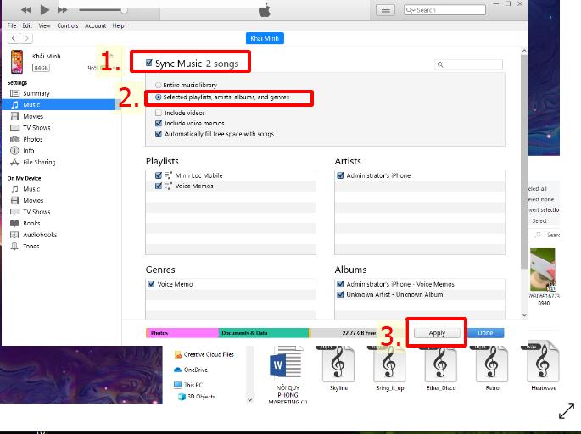Image resolution: width=581 pixels, height=434 pixels.
Task: Click the forward navigation arrow
Action: click(x=26, y=38)
